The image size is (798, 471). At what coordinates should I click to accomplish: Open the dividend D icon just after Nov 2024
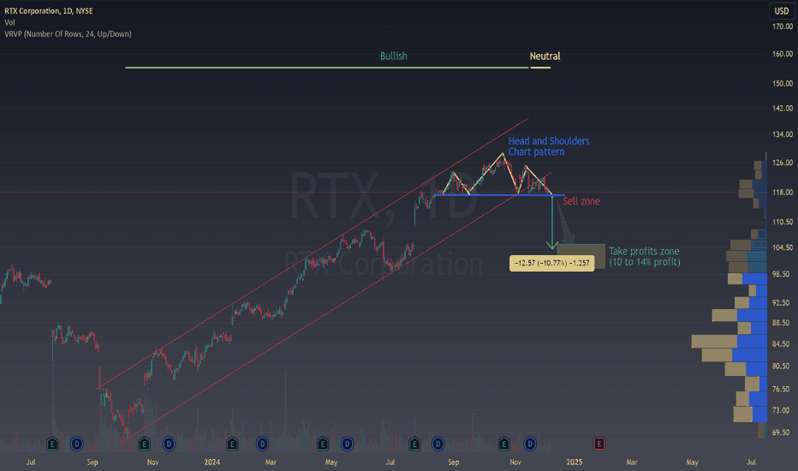[x=530, y=444]
